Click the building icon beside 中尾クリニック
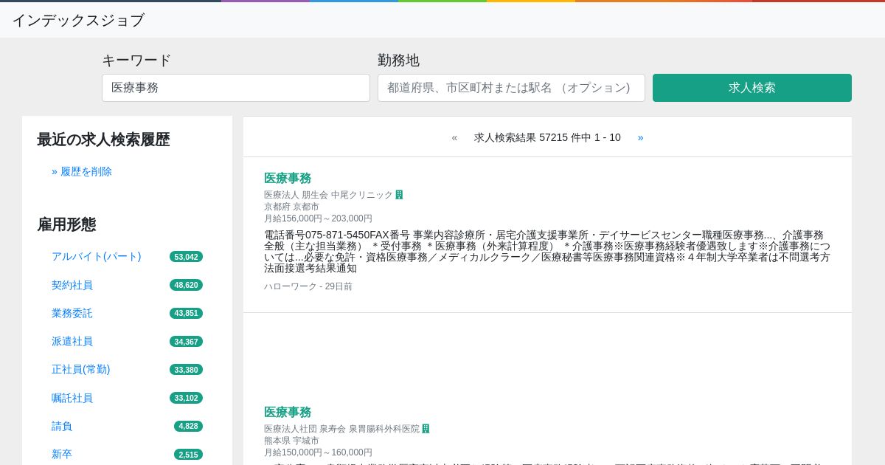The height and width of the screenshot is (465, 885). tap(399, 195)
